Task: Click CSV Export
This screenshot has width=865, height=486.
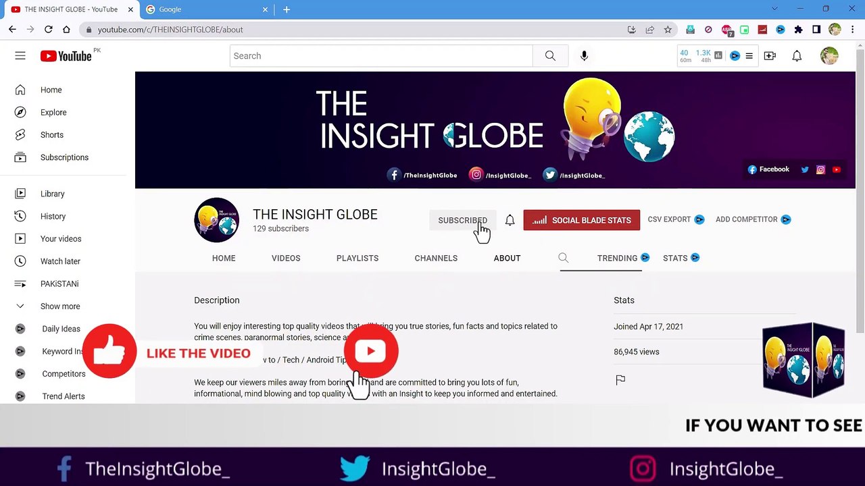Action: (x=676, y=219)
